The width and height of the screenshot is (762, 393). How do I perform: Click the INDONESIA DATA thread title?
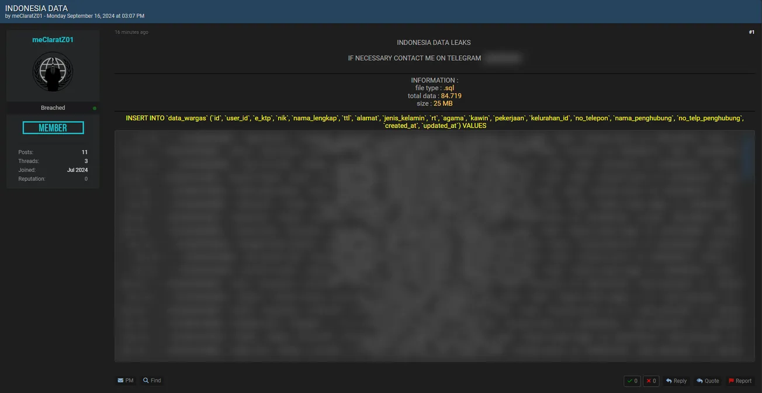coord(36,8)
